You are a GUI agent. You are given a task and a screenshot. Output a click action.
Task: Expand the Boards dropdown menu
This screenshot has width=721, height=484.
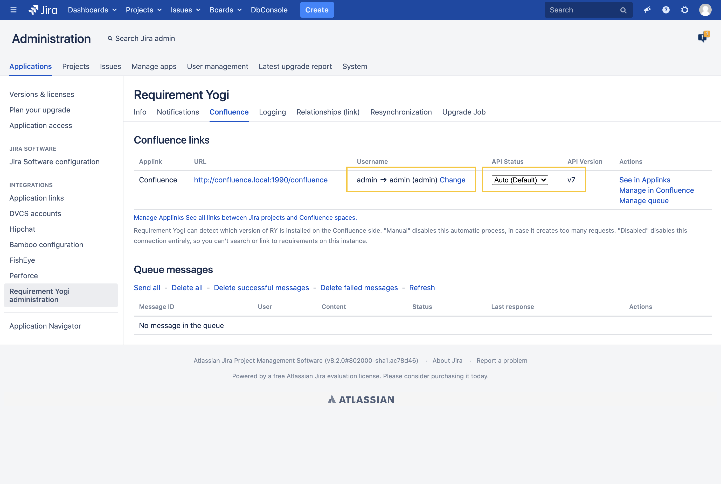(225, 10)
